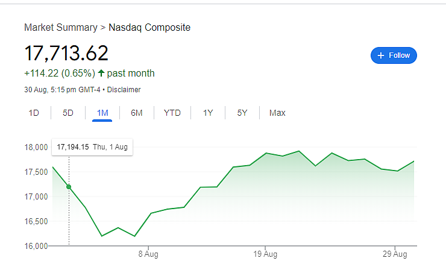Screen dimensions: 446x270
Task: Show the 1Y chart range
Action: point(208,113)
